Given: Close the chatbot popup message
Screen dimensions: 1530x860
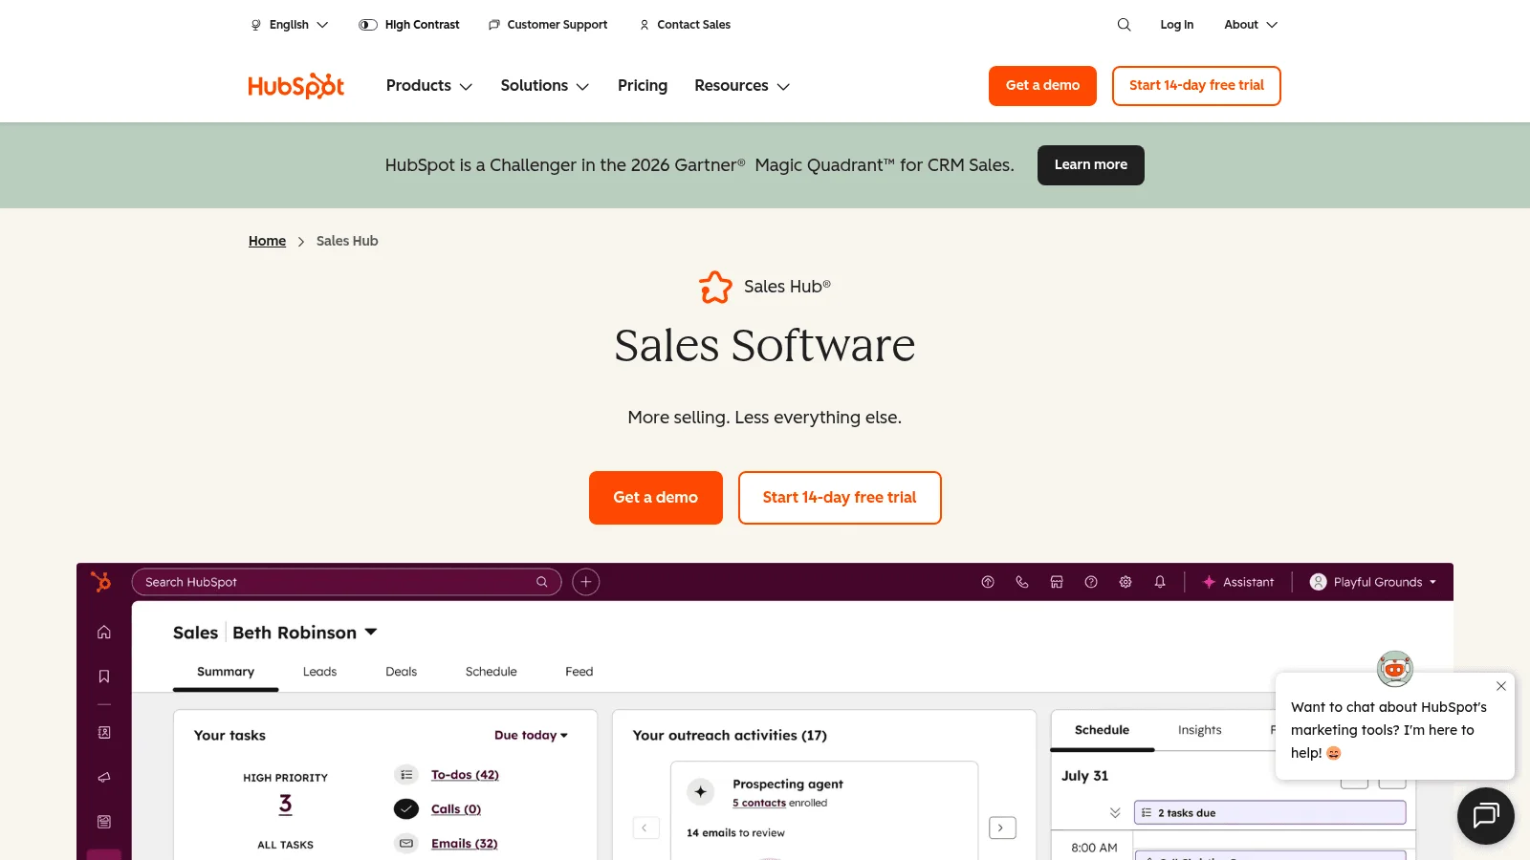Looking at the screenshot, I should pos(1501,686).
